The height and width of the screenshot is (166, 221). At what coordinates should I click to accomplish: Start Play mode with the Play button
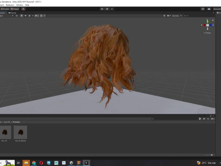(x=102, y=9)
